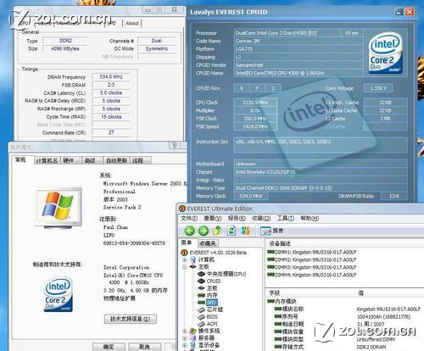This screenshot has height=351, width=424.
Task: Click the 字段 column header
Action: click(x=275, y=292)
